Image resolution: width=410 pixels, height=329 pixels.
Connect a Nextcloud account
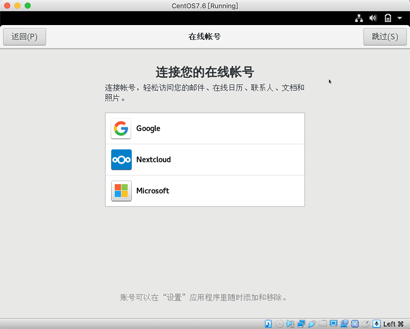tap(204, 160)
